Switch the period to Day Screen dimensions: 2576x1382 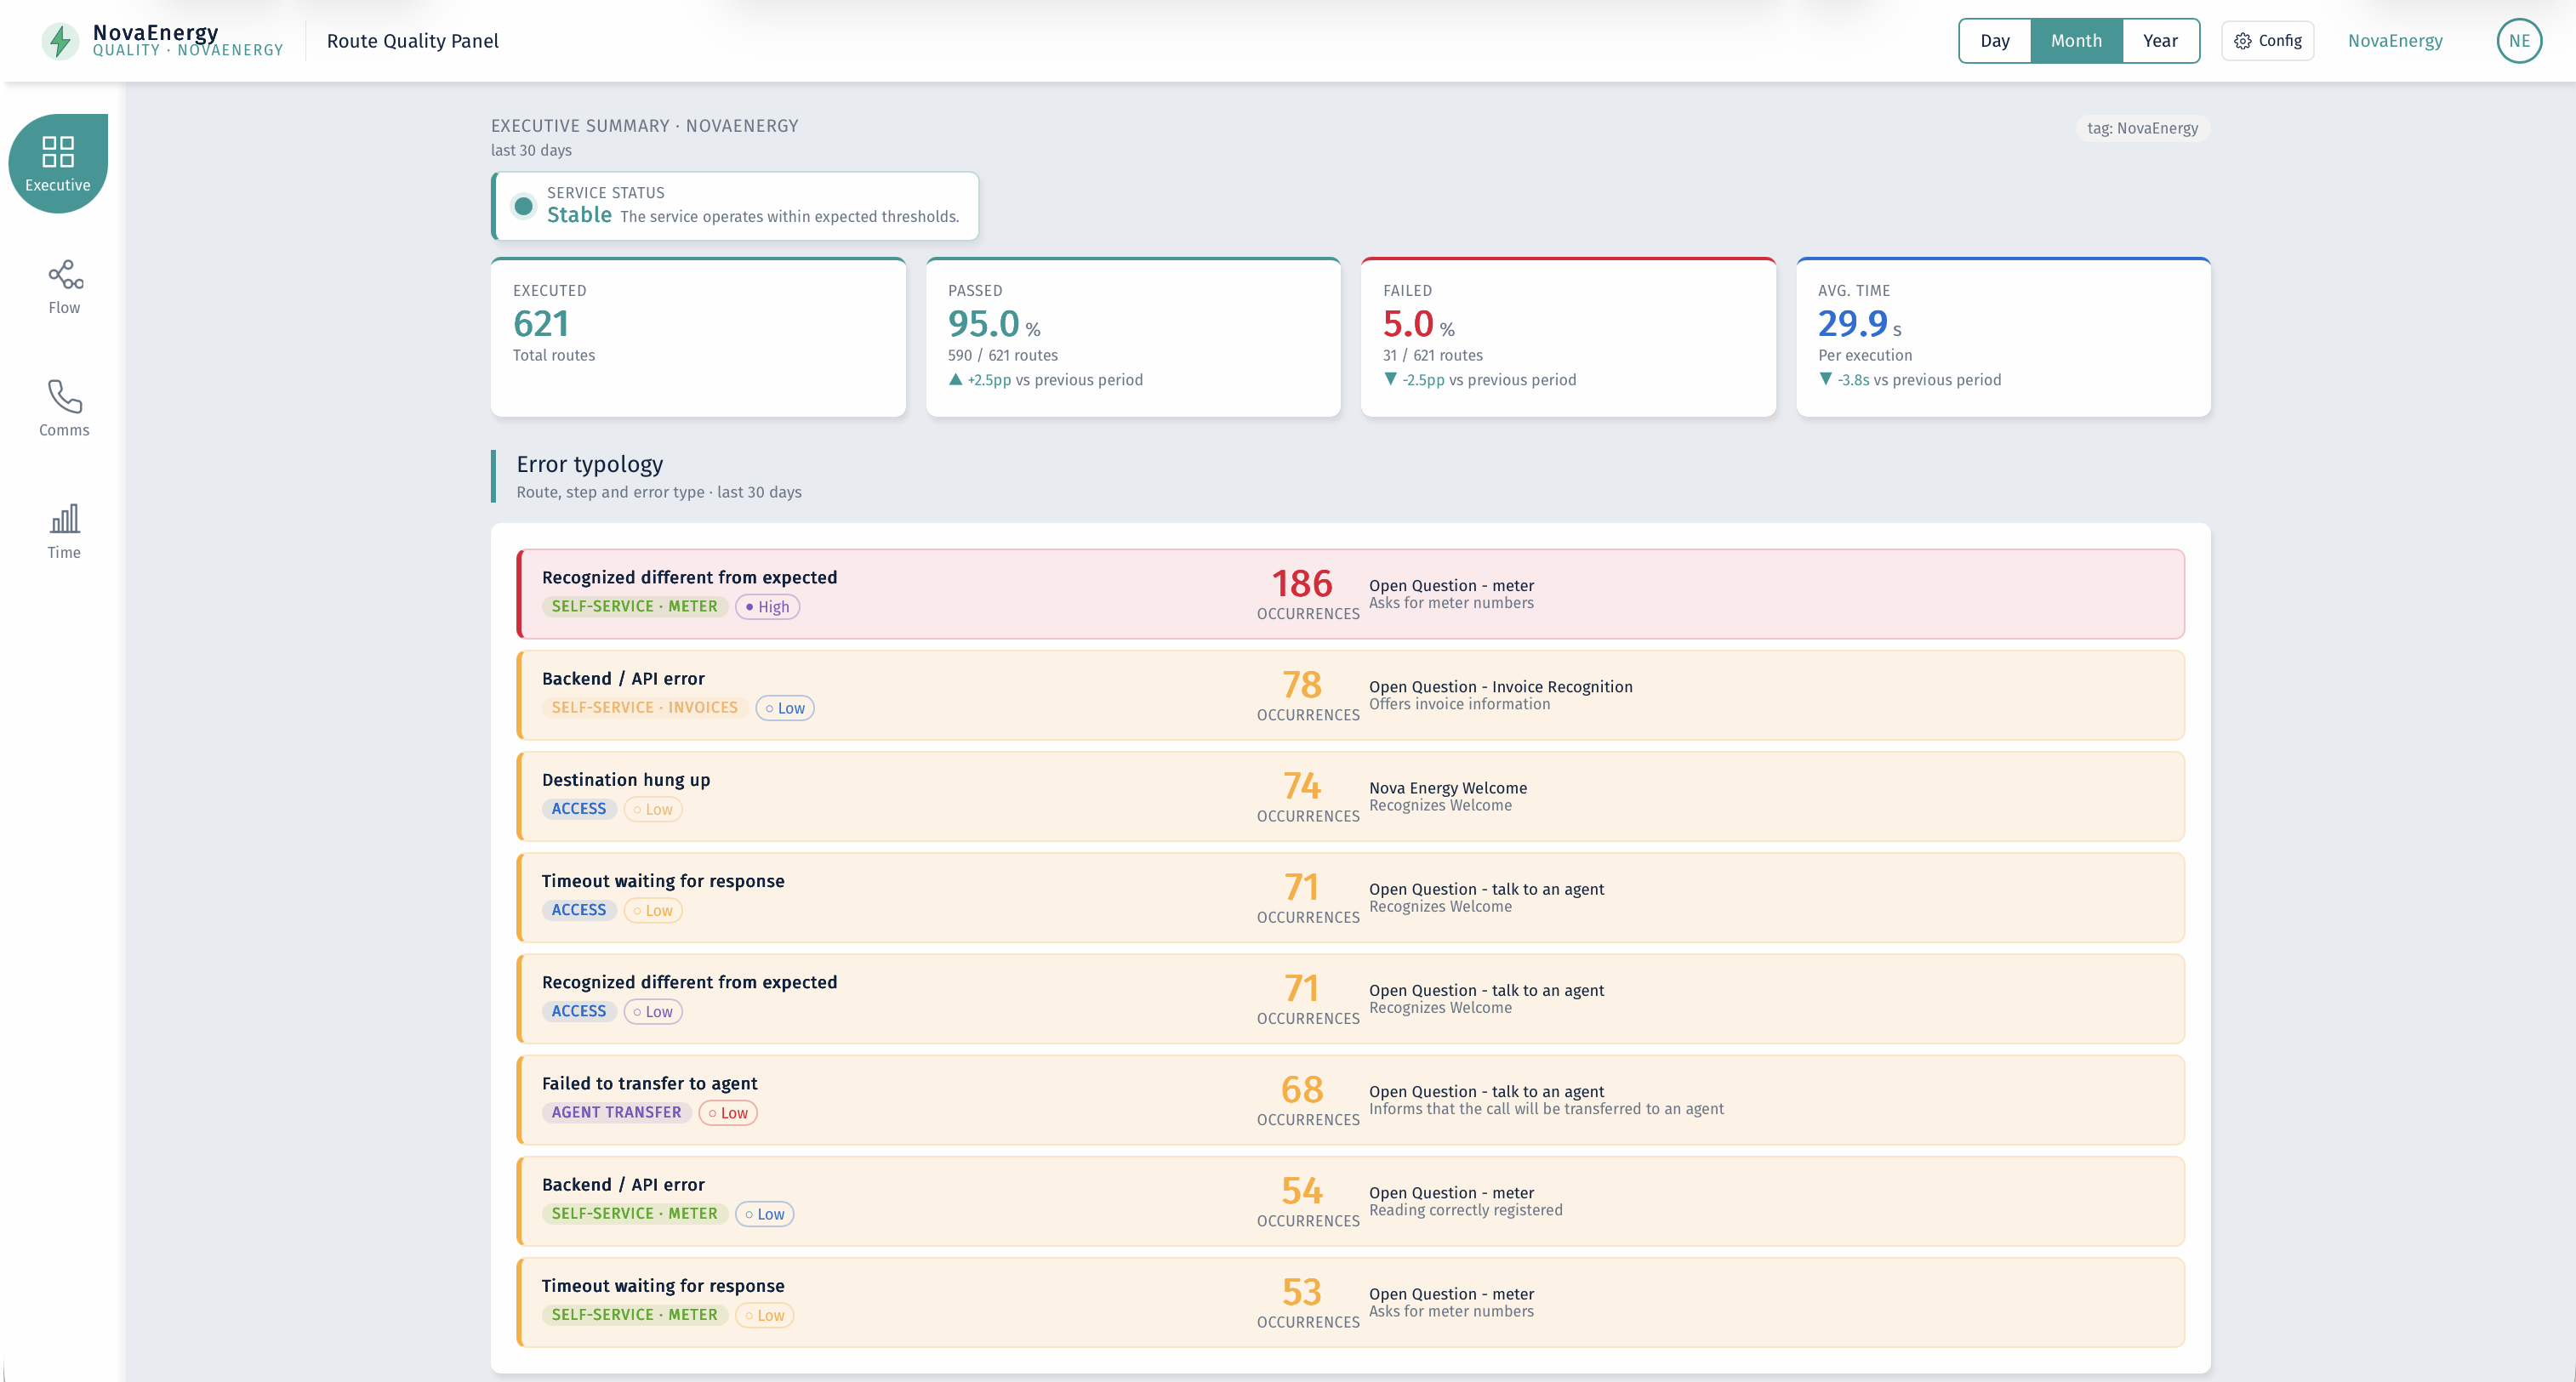point(1995,41)
